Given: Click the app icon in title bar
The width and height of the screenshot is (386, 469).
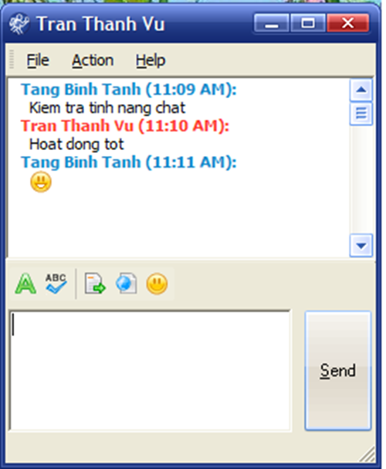Looking at the screenshot, I should [19, 24].
